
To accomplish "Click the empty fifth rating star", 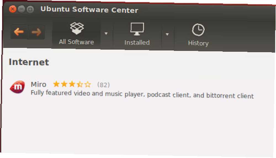I will (88, 85).
